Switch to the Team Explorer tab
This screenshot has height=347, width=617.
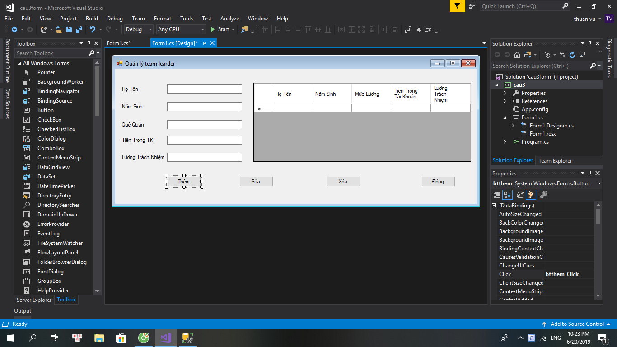tap(555, 161)
